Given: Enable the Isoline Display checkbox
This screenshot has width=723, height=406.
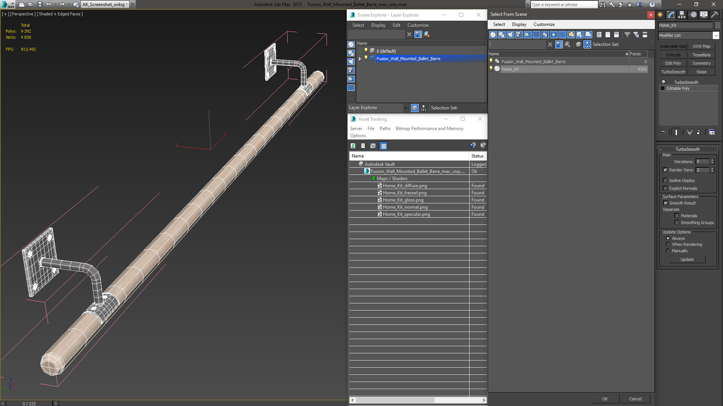Looking at the screenshot, I should point(665,180).
